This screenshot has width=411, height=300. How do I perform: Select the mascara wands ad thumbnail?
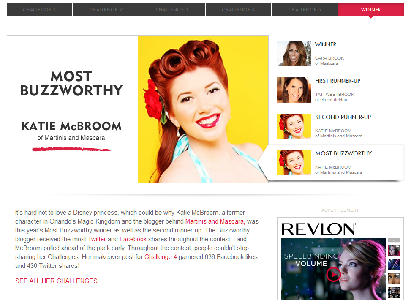point(394,265)
